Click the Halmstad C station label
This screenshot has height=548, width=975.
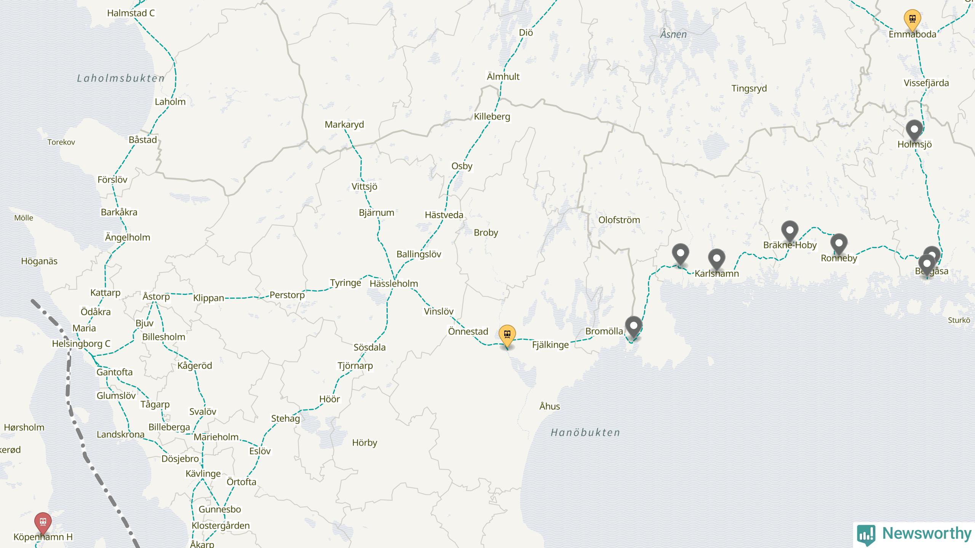point(131,13)
